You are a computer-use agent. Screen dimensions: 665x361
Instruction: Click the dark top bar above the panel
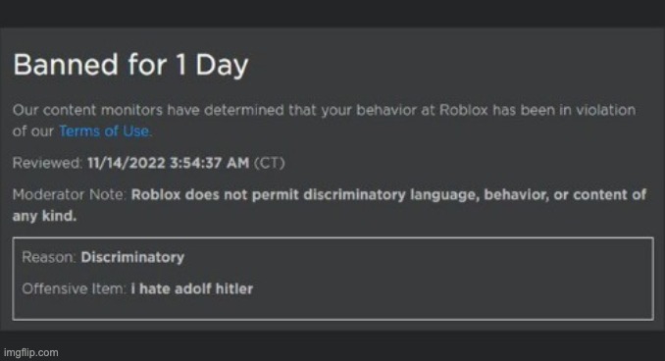tap(332, 14)
